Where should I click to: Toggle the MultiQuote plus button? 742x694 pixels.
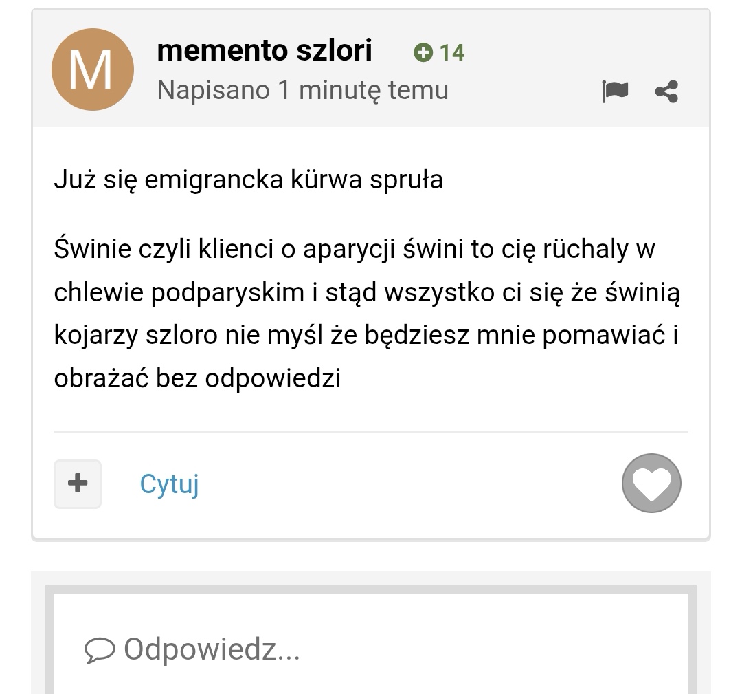coord(78,484)
